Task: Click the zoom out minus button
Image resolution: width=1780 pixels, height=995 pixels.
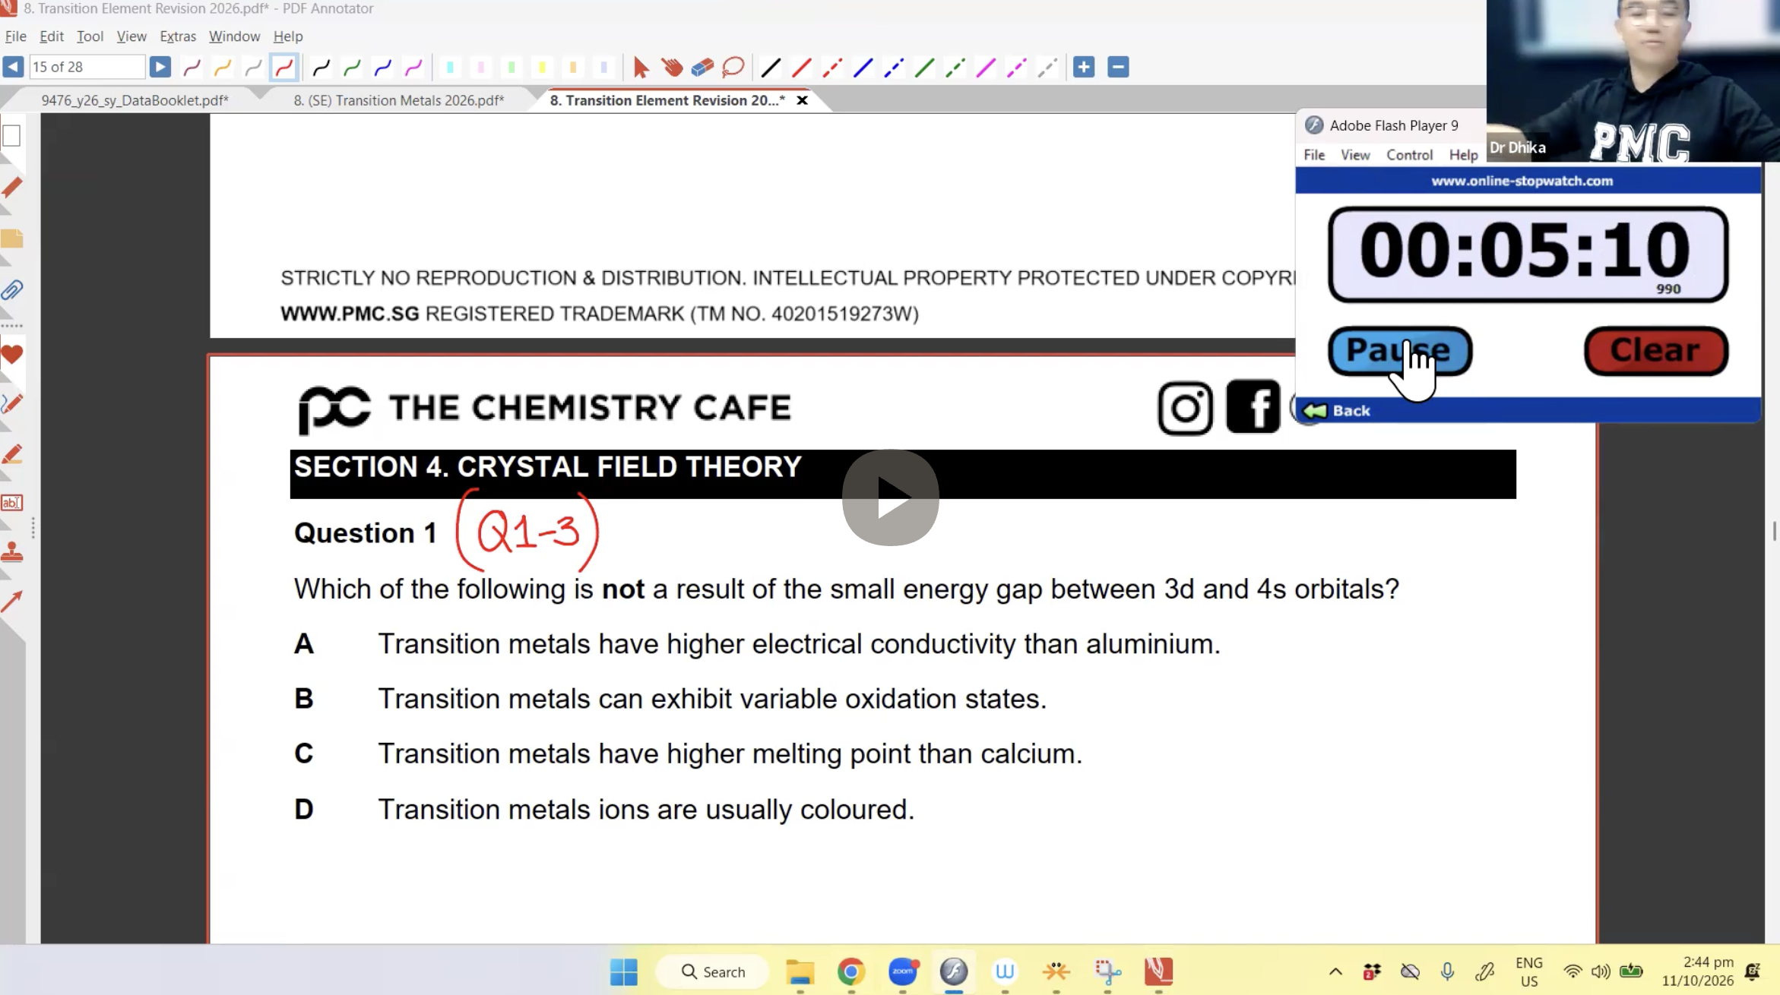Action: 1118,67
